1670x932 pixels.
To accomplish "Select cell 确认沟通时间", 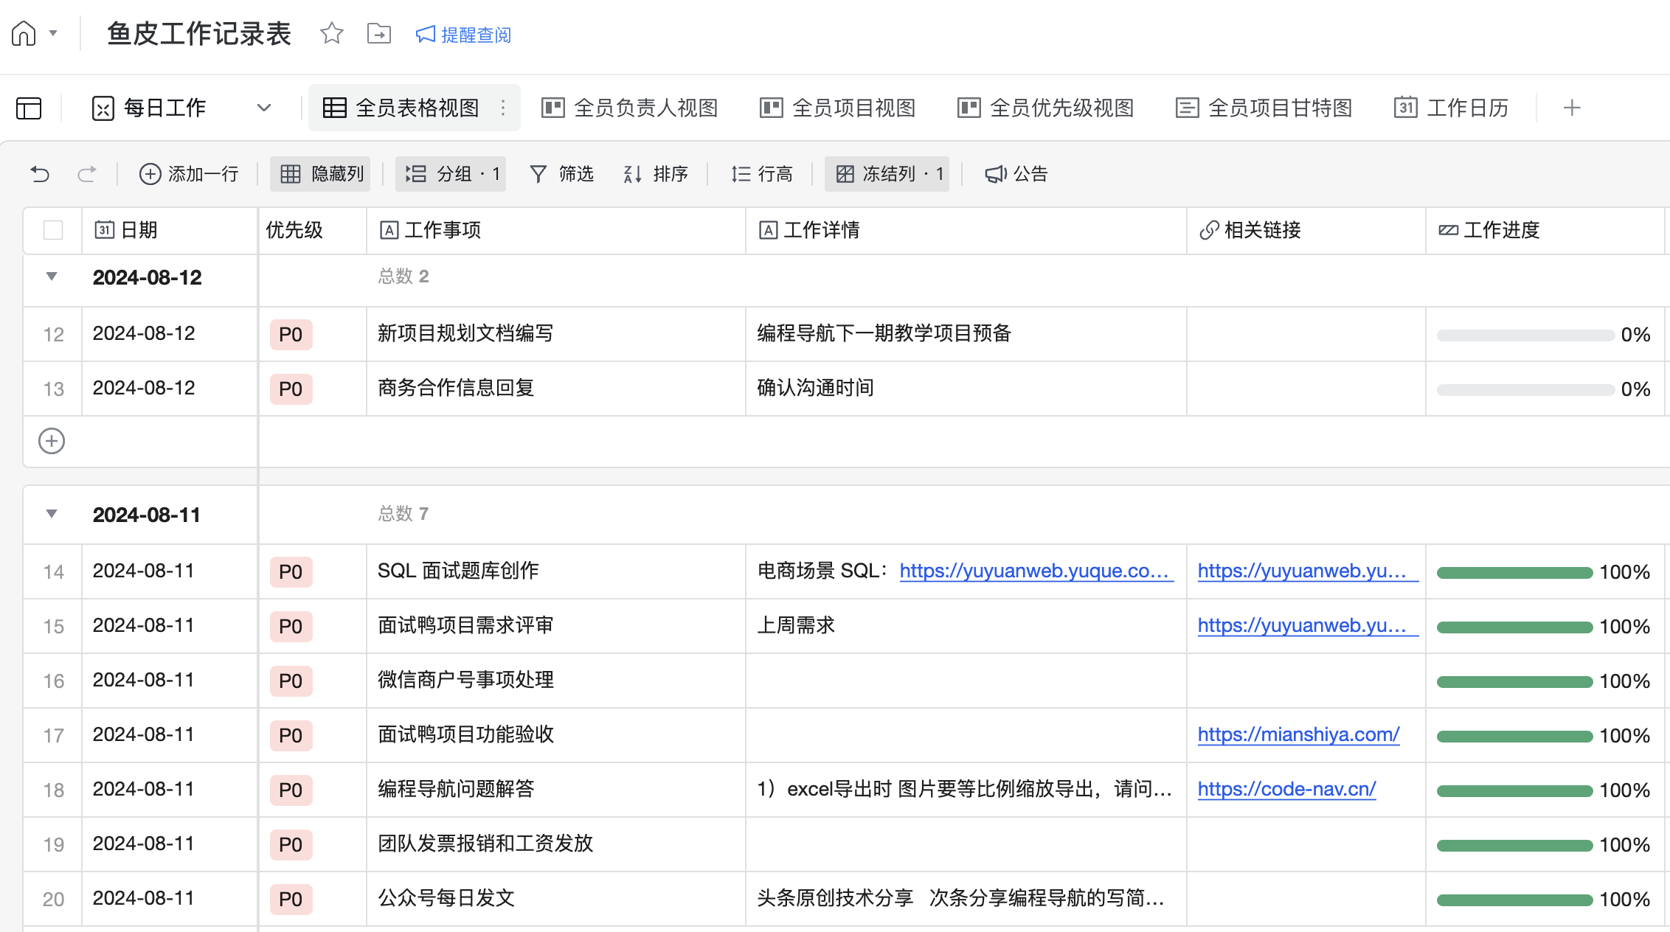I will pos(966,389).
